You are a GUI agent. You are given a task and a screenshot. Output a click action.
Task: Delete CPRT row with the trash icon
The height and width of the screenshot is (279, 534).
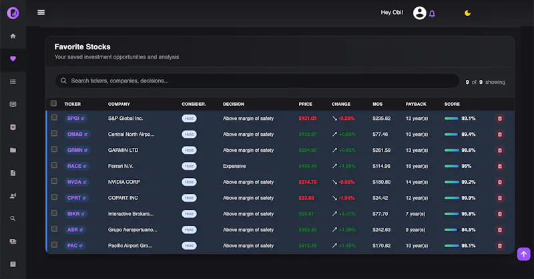click(x=499, y=198)
